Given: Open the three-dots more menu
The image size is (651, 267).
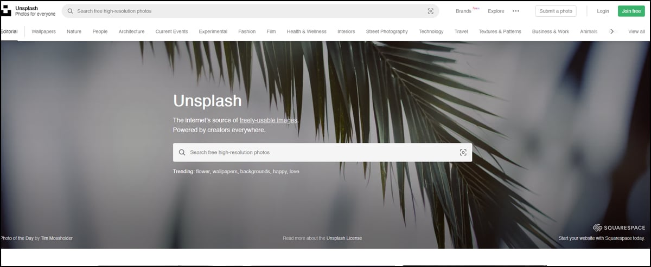Looking at the screenshot, I should click(x=516, y=11).
